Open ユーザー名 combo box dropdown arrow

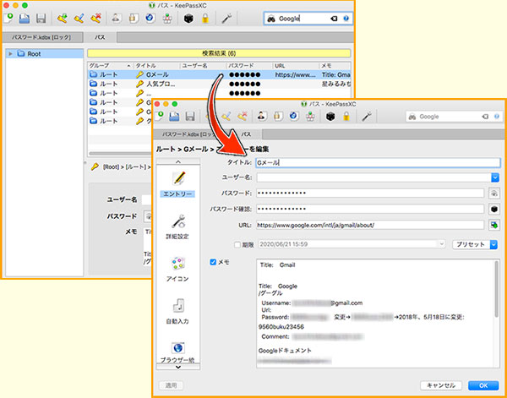tap(495, 177)
